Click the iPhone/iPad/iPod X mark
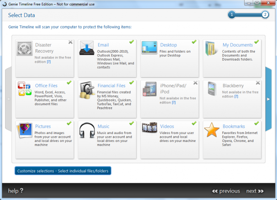The width and height of the screenshot is (277, 200). (195, 83)
